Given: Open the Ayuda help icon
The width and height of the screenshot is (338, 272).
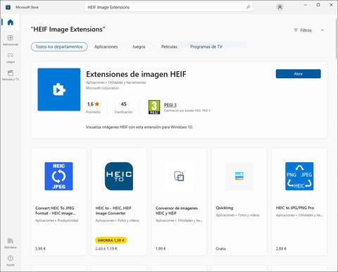Looking at the screenshot, I should [11, 261].
